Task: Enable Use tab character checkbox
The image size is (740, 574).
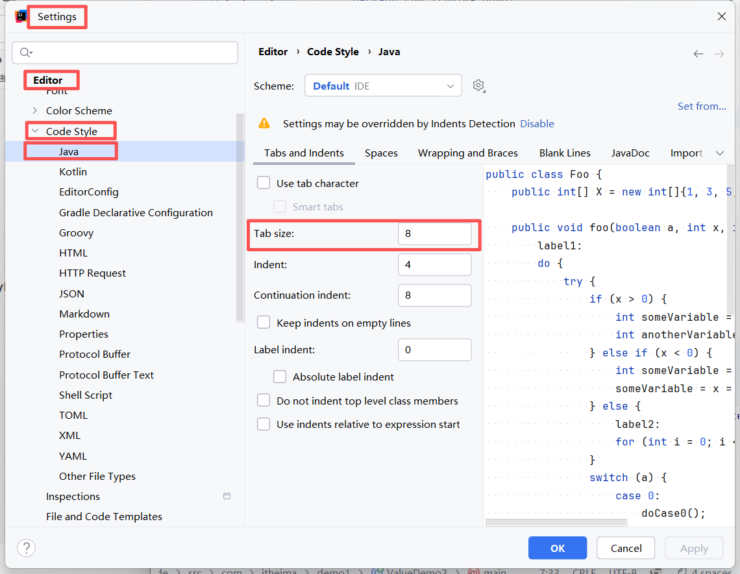Action: (x=264, y=182)
